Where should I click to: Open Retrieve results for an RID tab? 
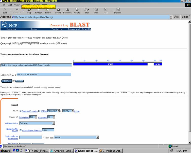79,29
